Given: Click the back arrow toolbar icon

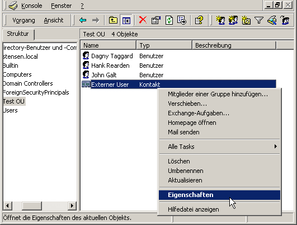Looking at the screenshot, I should point(83,20).
